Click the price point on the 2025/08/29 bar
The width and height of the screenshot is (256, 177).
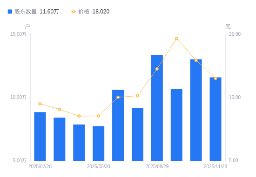(157, 69)
